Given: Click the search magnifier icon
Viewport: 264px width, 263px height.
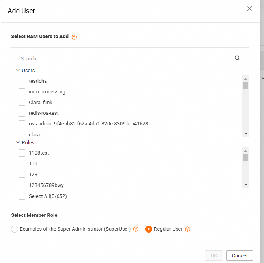Looking at the screenshot, I should (237, 58).
